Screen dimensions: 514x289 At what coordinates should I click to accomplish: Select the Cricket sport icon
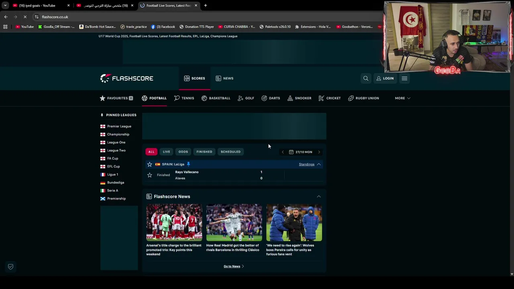(321, 98)
